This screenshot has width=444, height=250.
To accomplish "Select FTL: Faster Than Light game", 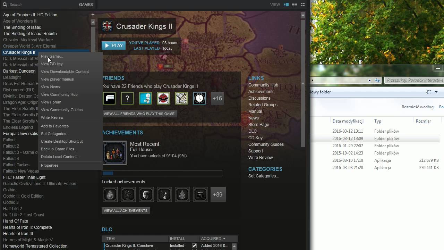I will point(24,177).
